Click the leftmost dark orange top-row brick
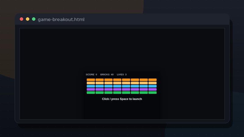The image size is (244, 137). point(91,80)
